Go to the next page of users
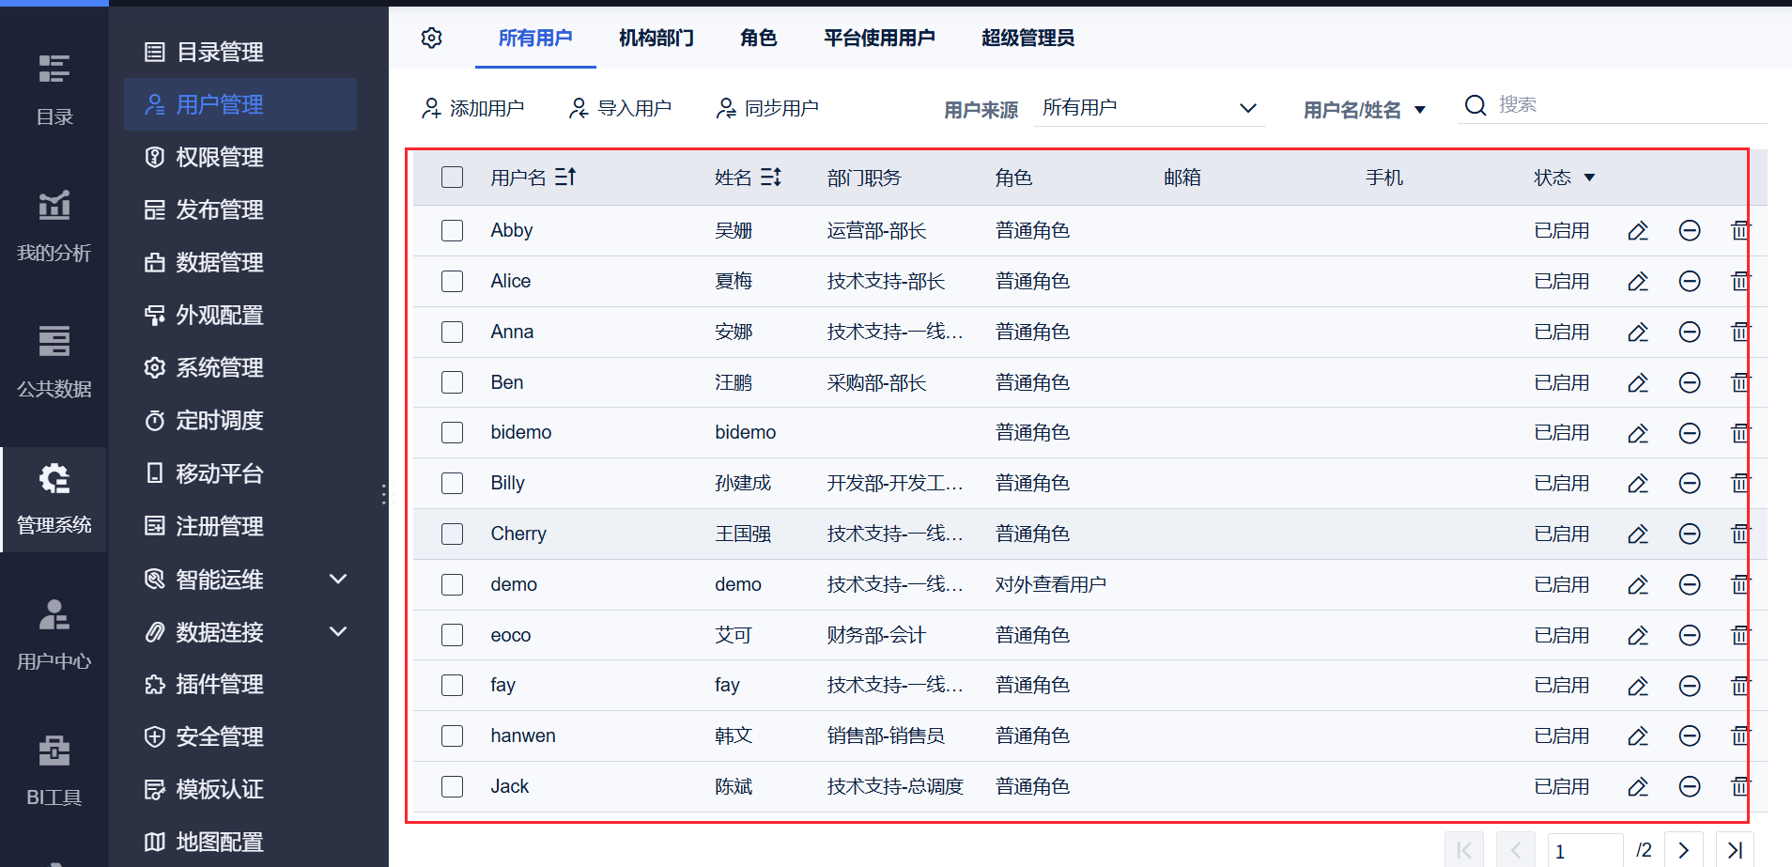The height and width of the screenshot is (867, 1792). click(1684, 850)
